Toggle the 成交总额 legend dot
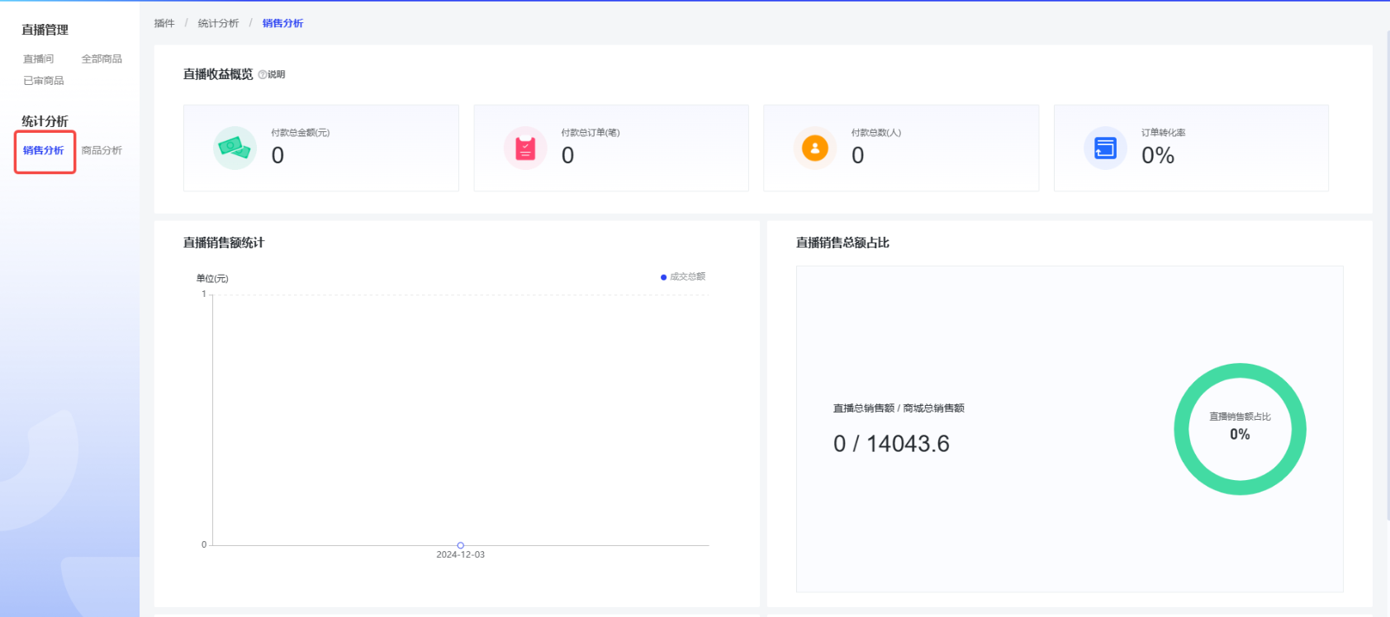 pos(663,277)
